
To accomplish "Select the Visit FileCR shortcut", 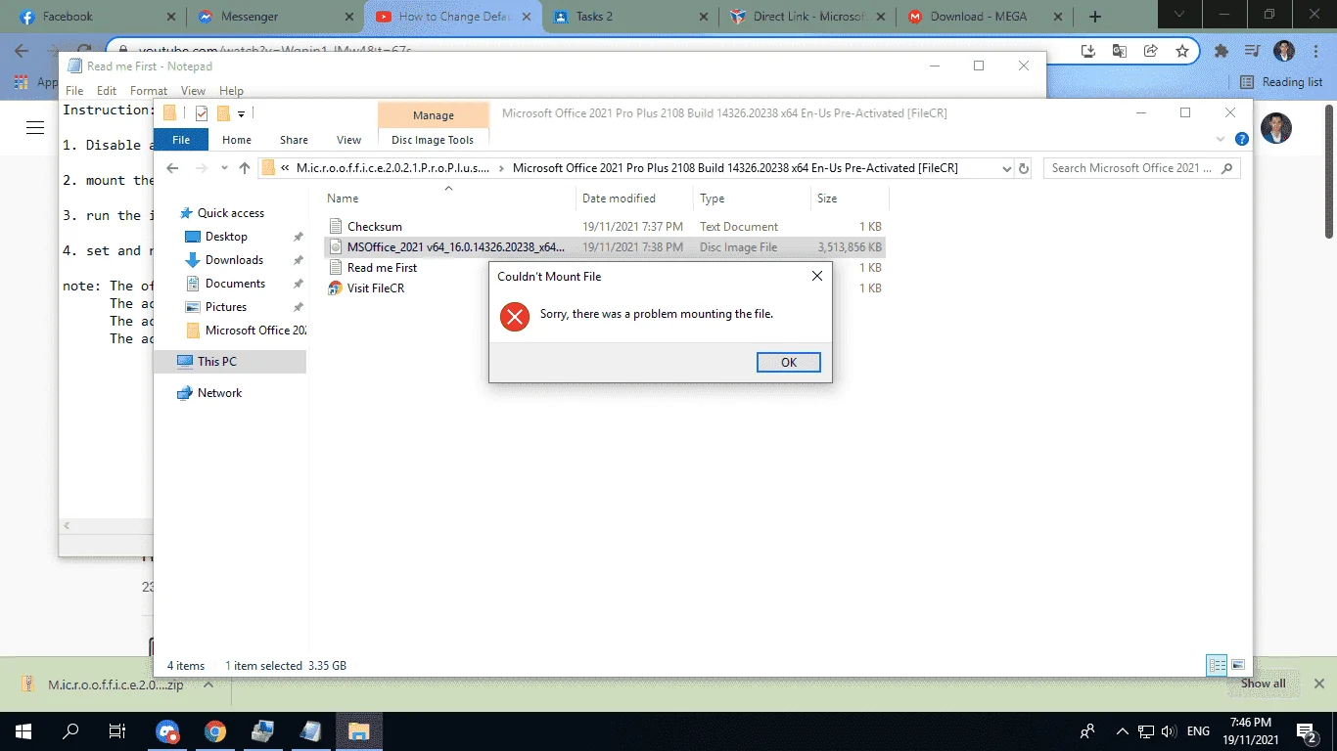I will point(376,288).
